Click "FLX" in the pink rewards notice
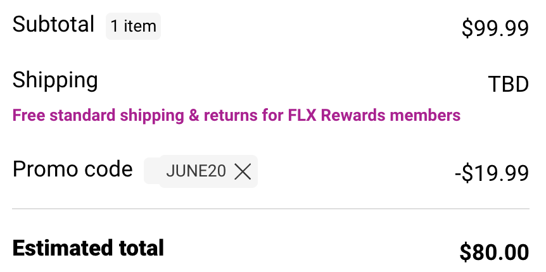Viewport: 546px width, 272px height. click(x=303, y=115)
